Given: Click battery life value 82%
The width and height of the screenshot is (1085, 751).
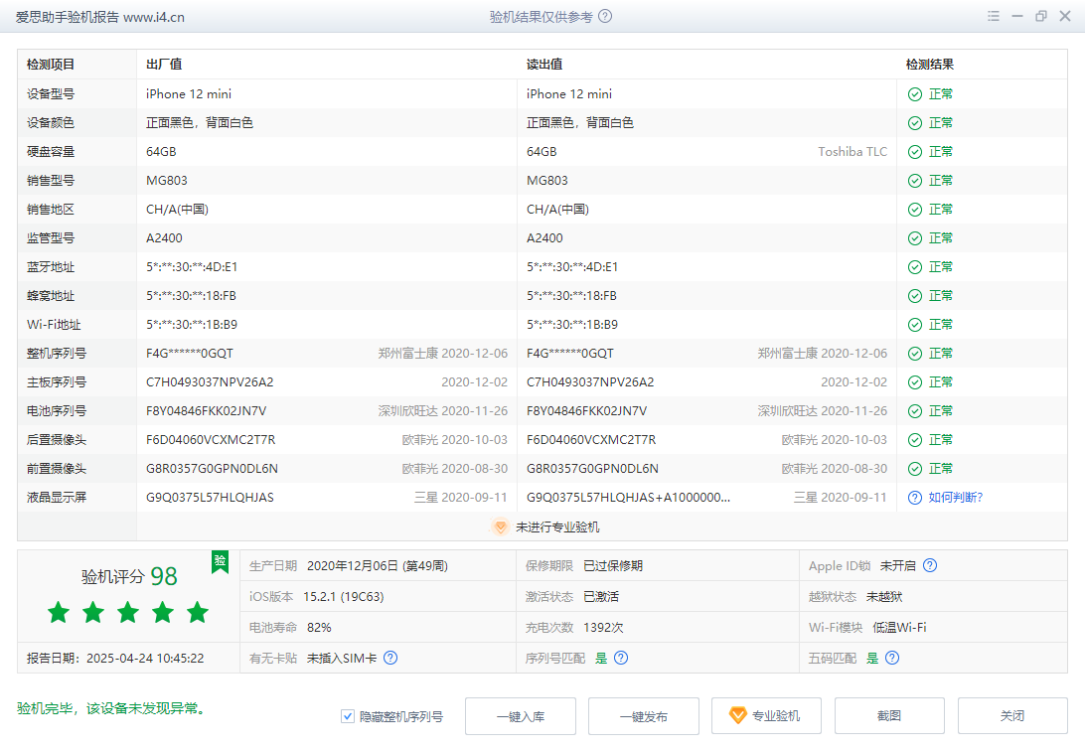Looking at the screenshot, I should coord(319,627).
